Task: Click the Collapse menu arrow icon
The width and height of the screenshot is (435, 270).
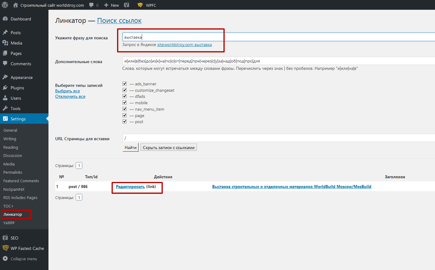Action: 5,259
